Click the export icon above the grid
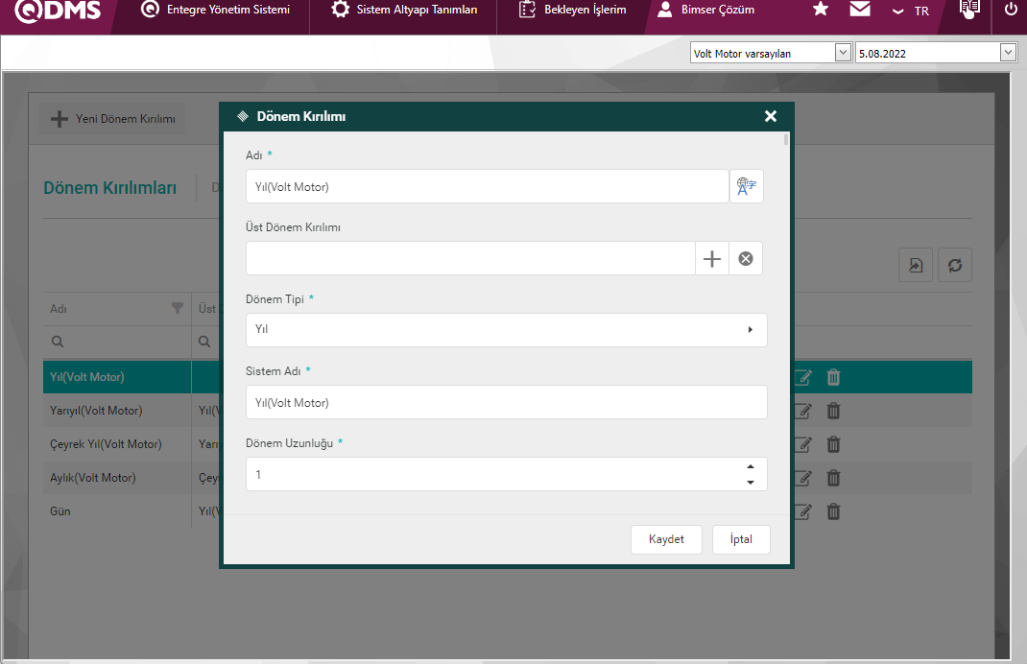The image size is (1027, 664). coord(916,266)
